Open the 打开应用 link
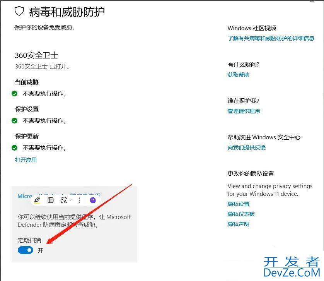Image resolution: width=324 pixels, height=281 pixels. click(x=26, y=160)
